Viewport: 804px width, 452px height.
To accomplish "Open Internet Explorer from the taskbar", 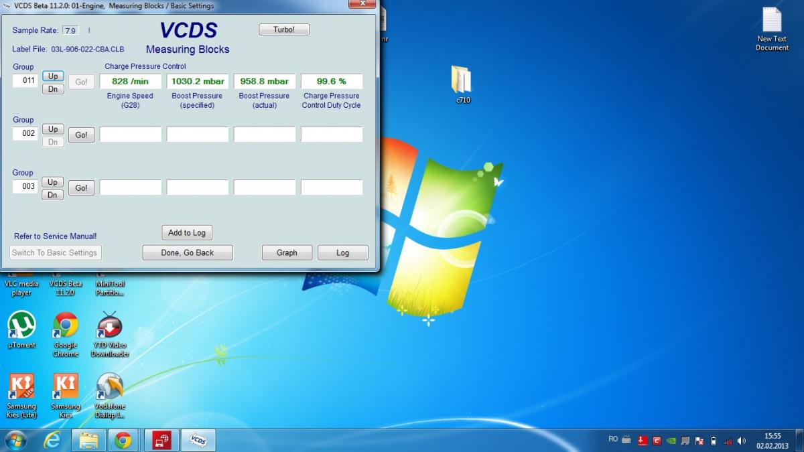I will click(52, 440).
